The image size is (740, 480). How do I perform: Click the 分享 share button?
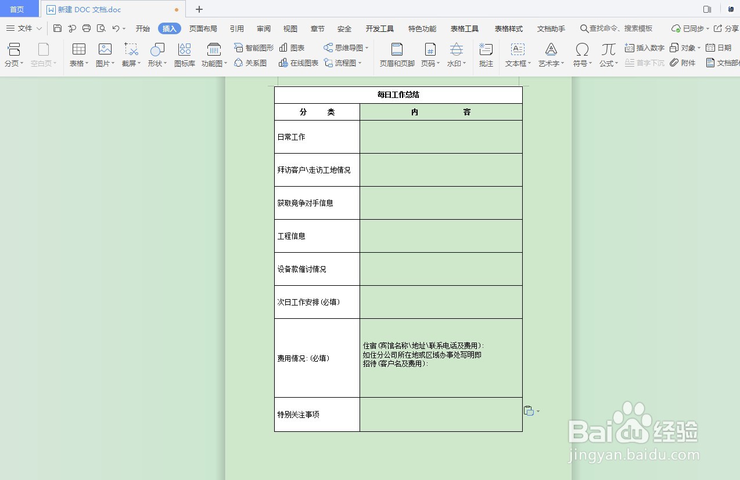point(726,28)
